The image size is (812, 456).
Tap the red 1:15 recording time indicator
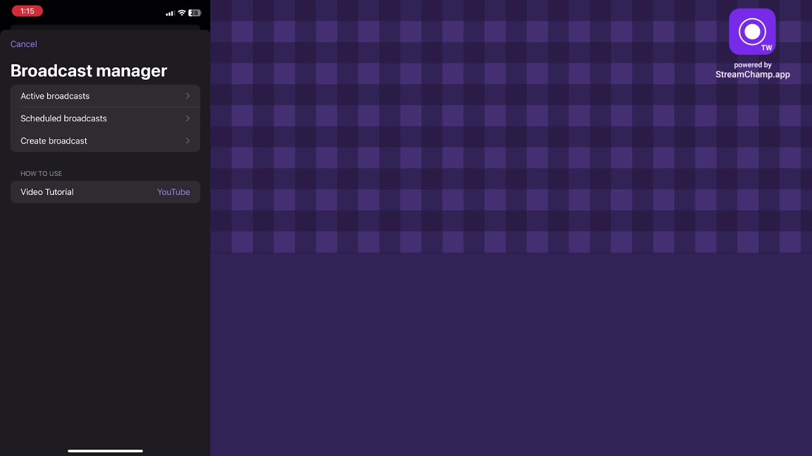click(x=27, y=11)
